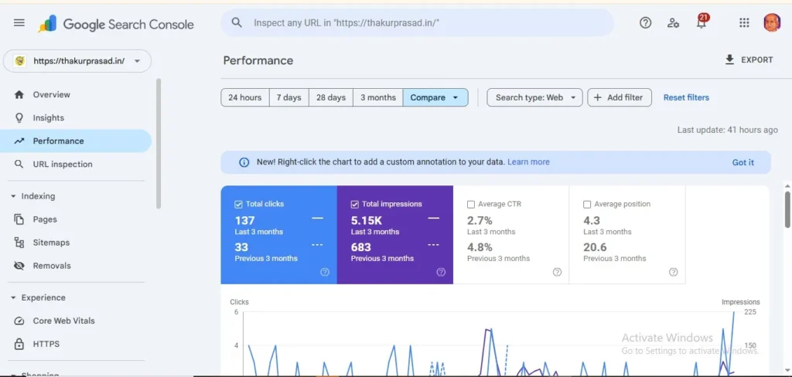Click the Sitemaps tree icon

click(19, 243)
